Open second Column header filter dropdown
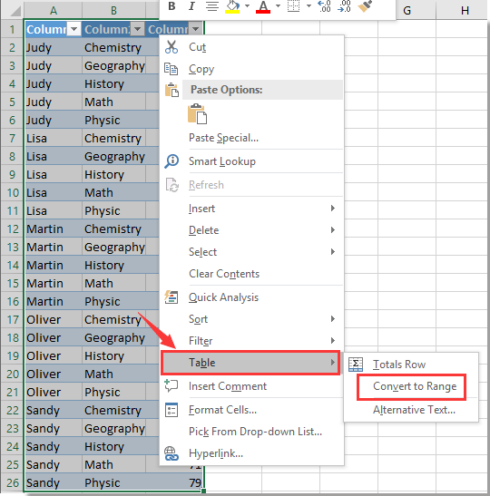This screenshot has height=496, width=490. click(x=137, y=29)
